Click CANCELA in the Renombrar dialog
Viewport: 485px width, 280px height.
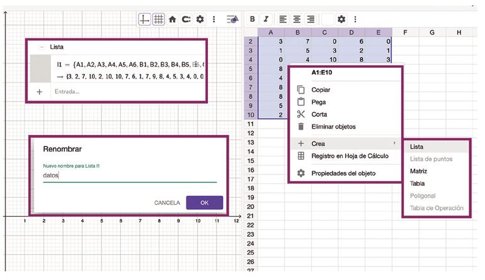pos(167,203)
